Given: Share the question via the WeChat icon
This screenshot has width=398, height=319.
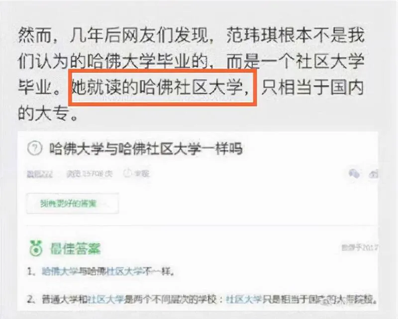Looking at the screenshot, I should click(354, 174).
